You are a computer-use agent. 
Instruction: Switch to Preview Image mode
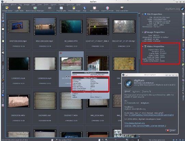click(74, 9)
